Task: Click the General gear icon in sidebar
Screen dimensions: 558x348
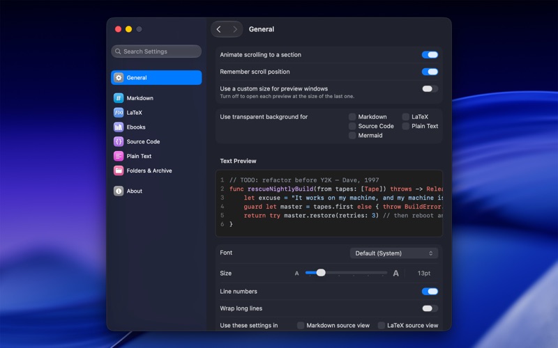Action: click(x=119, y=77)
